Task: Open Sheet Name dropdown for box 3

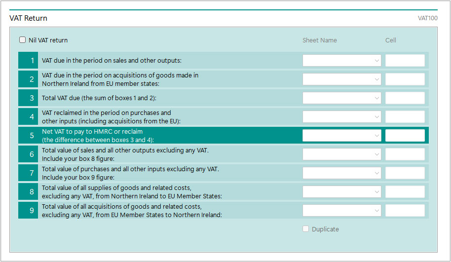Action: pyautogui.click(x=341, y=98)
